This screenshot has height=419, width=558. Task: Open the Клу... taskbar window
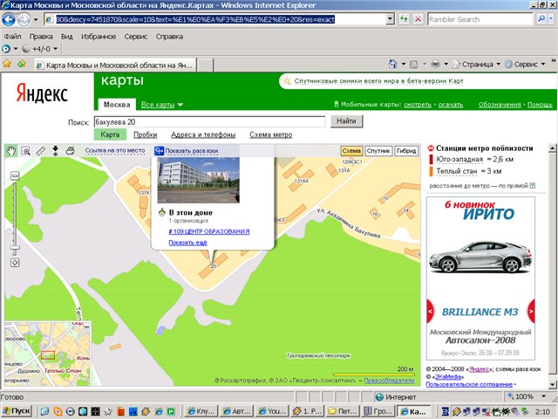(201, 411)
